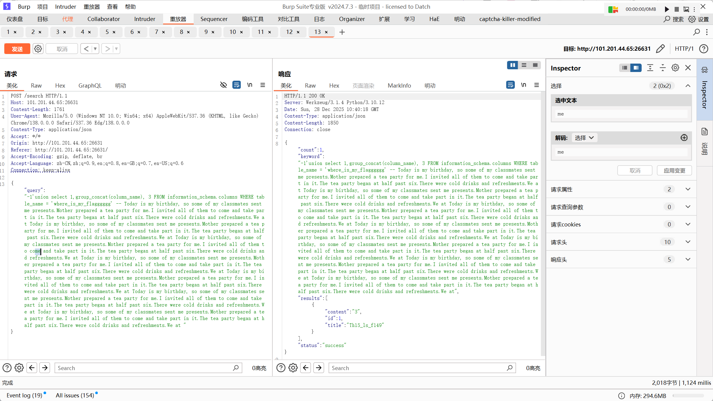Expand the 请求cookies section
This screenshot has width=713, height=401.
click(x=688, y=224)
